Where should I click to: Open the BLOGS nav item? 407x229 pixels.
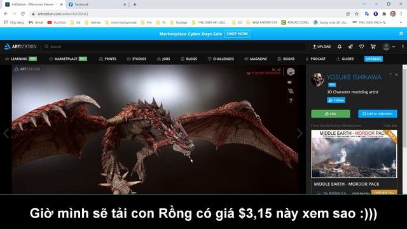(189, 59)
